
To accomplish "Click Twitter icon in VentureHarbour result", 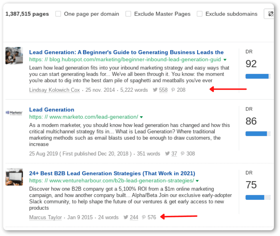I will point(126,217).
